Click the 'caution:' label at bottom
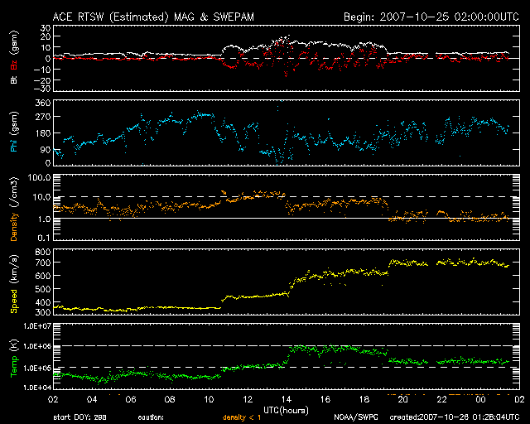 coord(151,417)
